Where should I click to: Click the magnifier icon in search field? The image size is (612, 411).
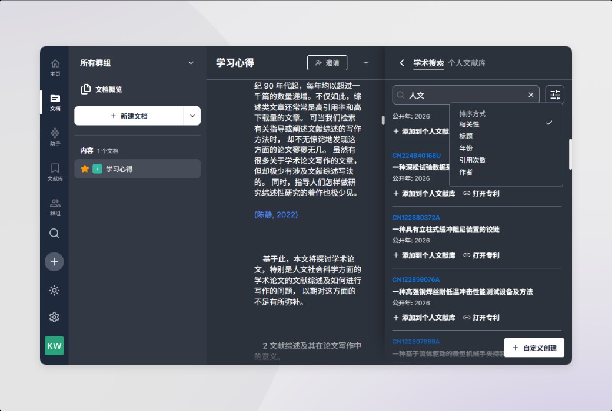pyautogui.click(x=400, y=95)
